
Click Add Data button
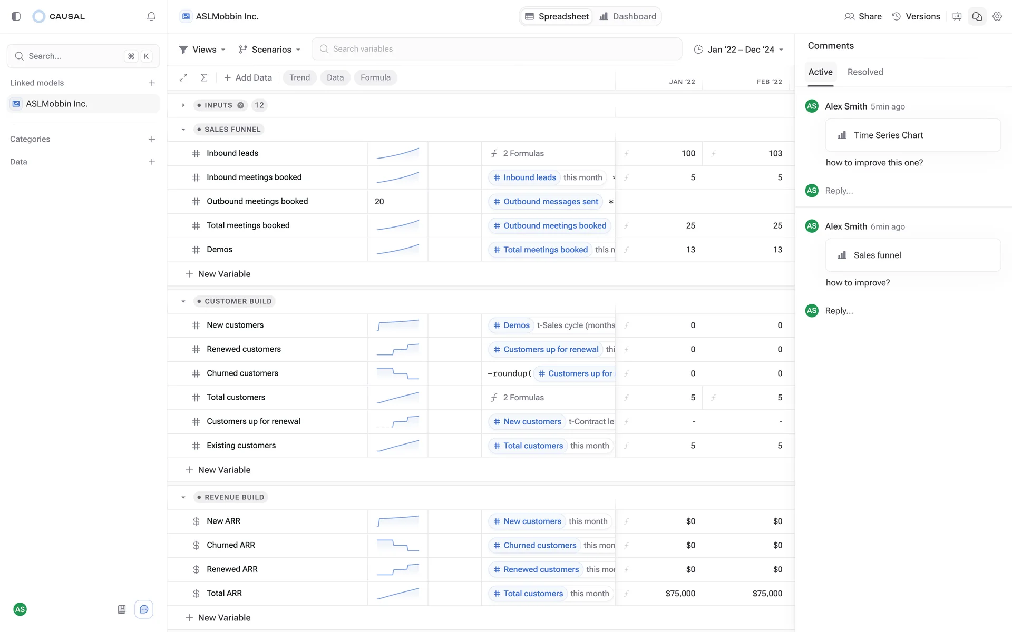[x=248, y=77]
